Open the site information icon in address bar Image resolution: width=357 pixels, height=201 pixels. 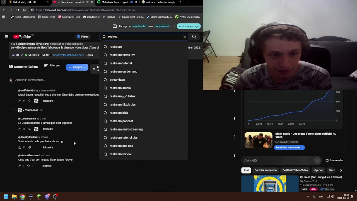32,10
